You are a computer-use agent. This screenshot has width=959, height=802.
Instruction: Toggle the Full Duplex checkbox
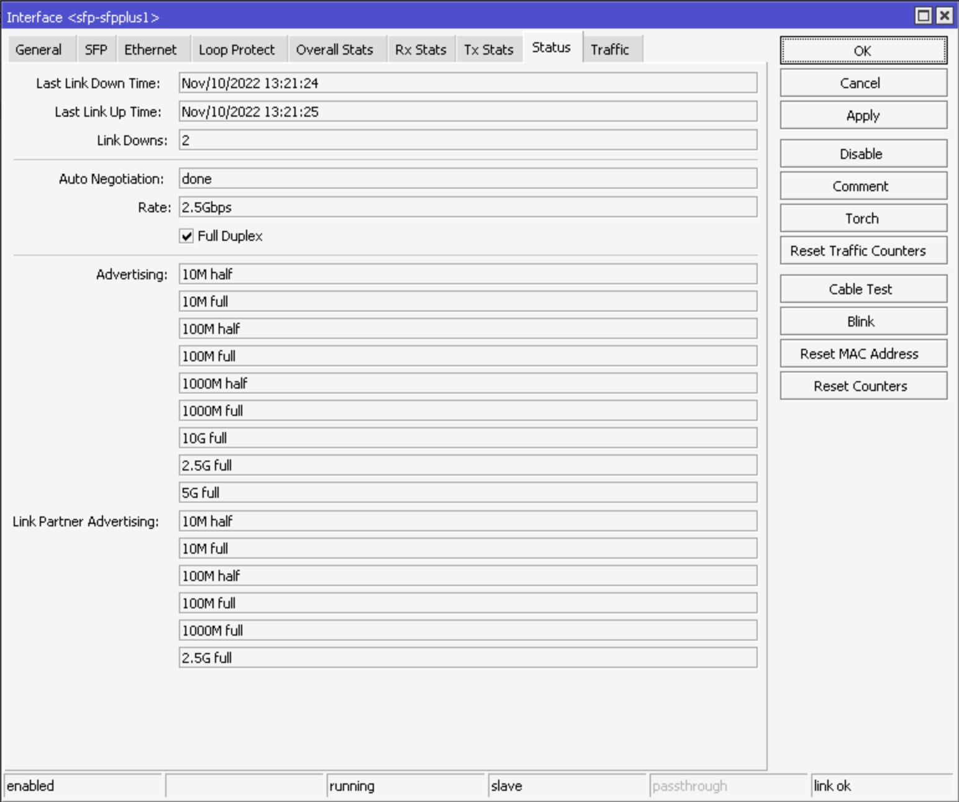click(186, 236)
